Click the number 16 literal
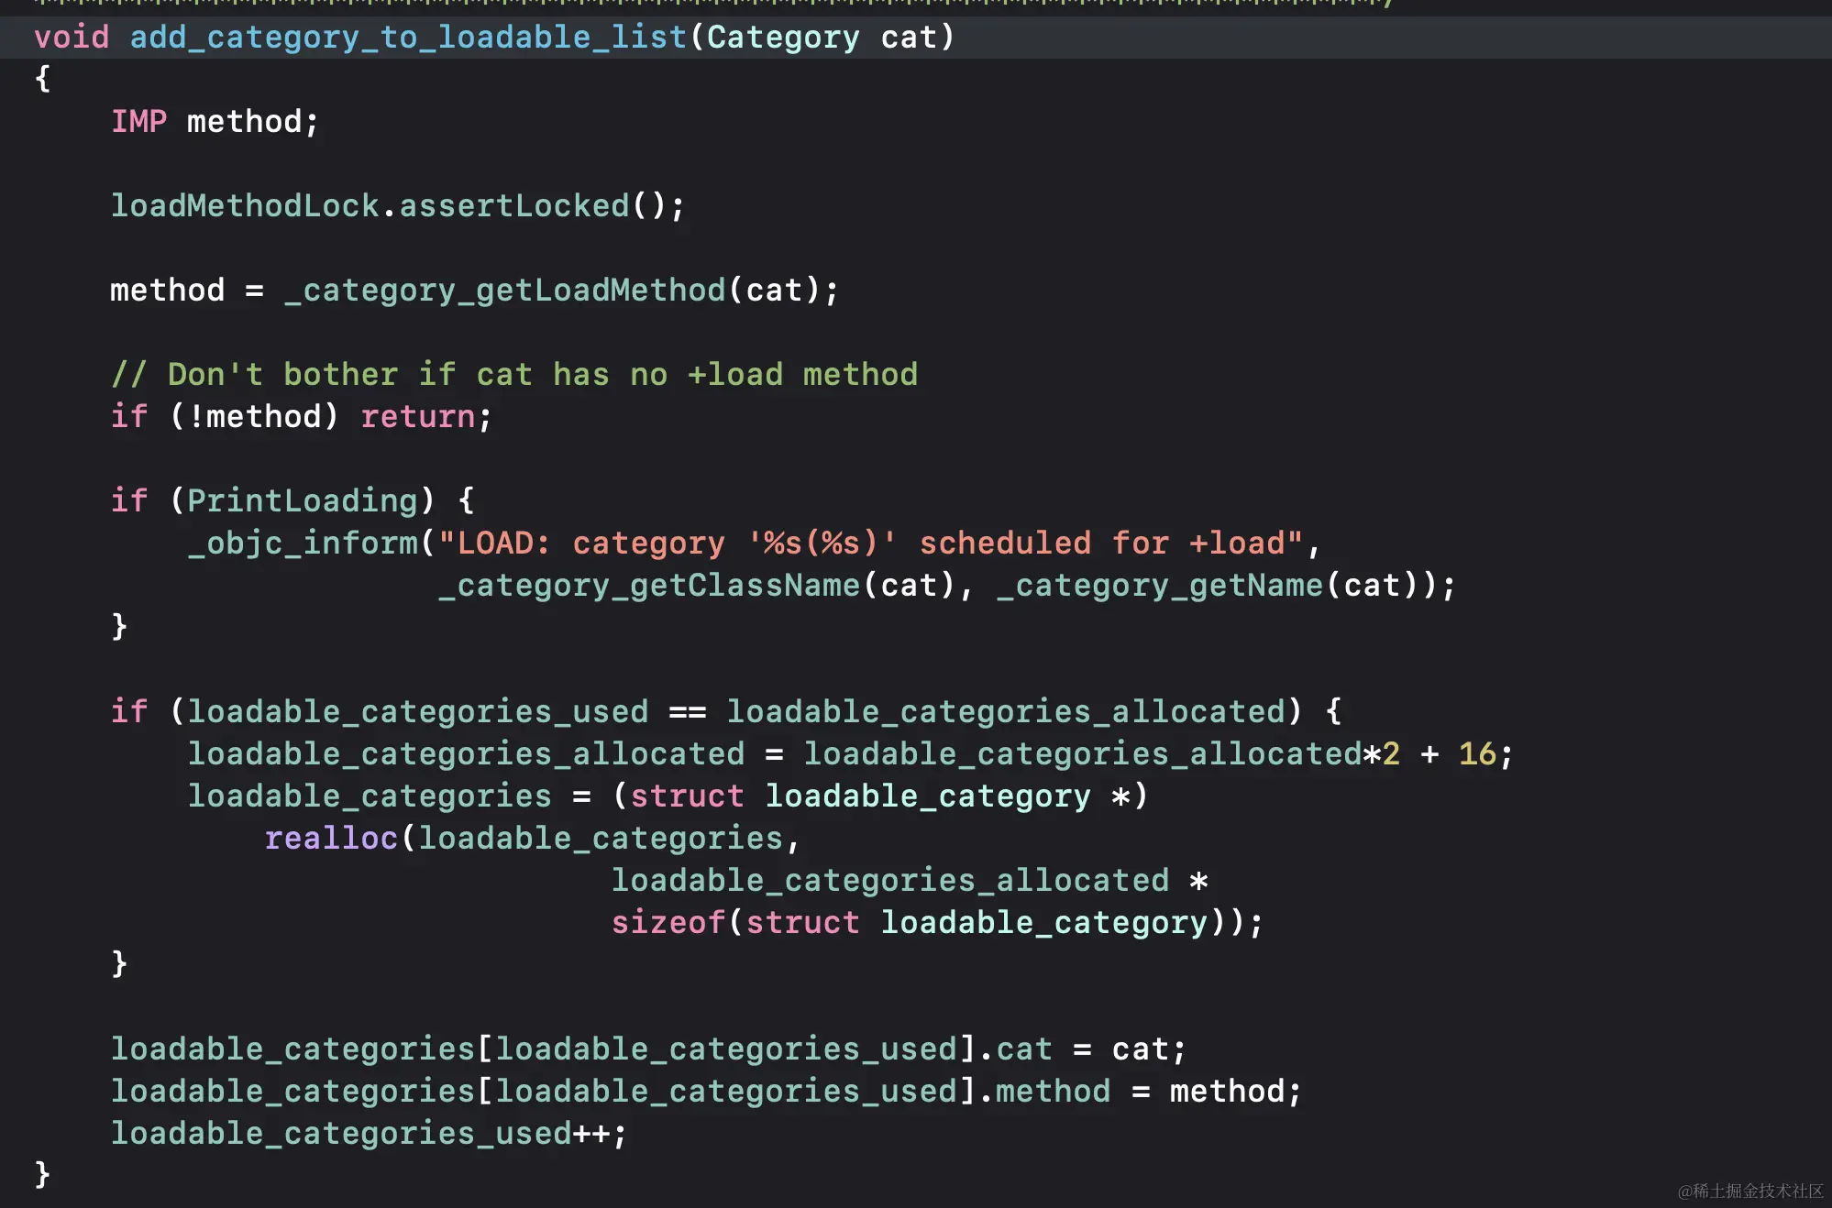This screenshot has height=1208, width=1832. pyautogui.click(x=1476, y=754)
